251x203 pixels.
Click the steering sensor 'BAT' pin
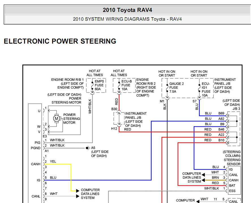(x=232, y=185)
